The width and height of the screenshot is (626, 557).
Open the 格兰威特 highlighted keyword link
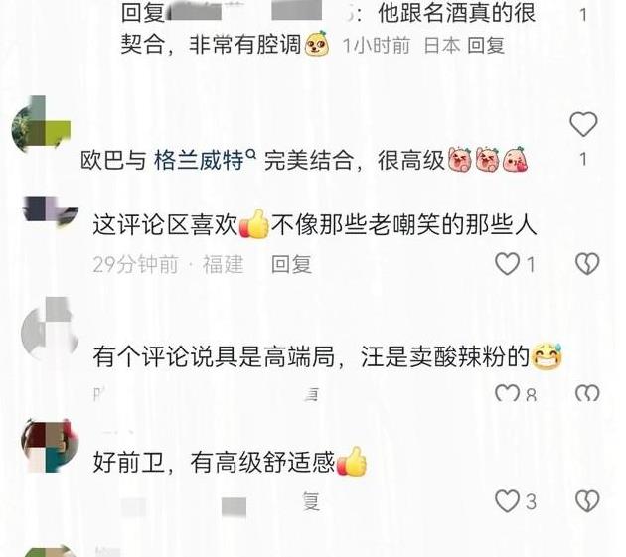(x=199, y=161)
